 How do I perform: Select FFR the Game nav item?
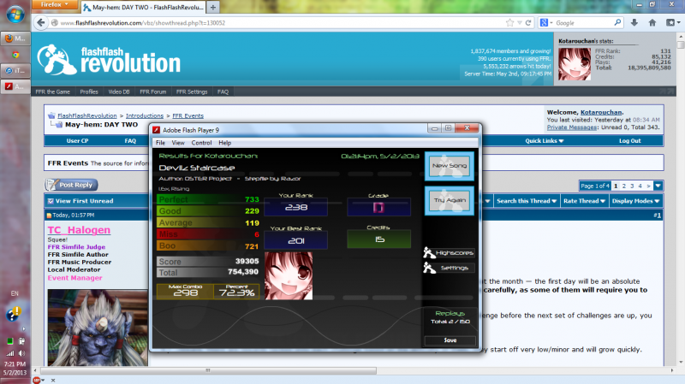coord(53,92)
